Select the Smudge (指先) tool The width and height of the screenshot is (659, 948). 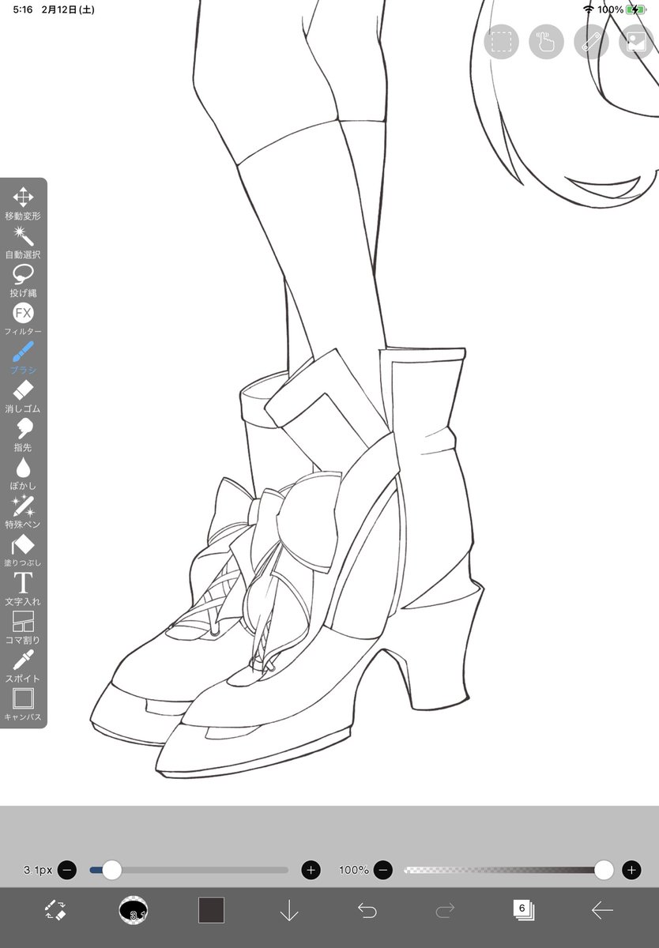[23, 436]
